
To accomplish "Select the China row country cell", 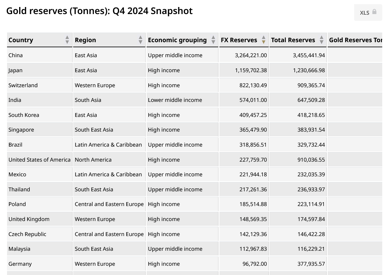I will (x=16, y=55).
